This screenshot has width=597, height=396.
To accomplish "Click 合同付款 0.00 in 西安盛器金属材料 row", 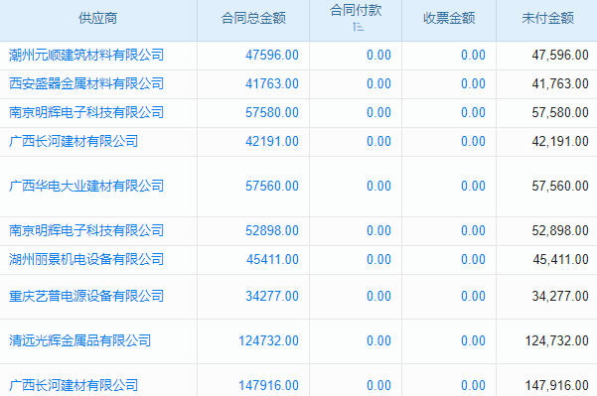I will point(378,83).
